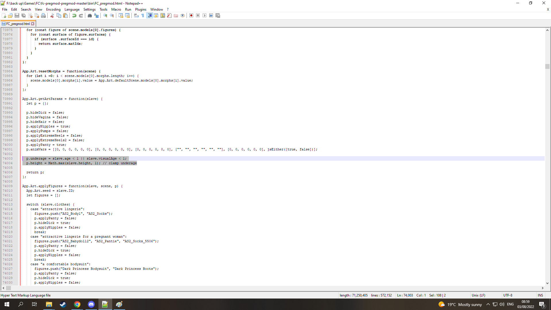Open Find with the binoculars icon
The height and width of the screenshot is (310, 551).
coord(90,15)
